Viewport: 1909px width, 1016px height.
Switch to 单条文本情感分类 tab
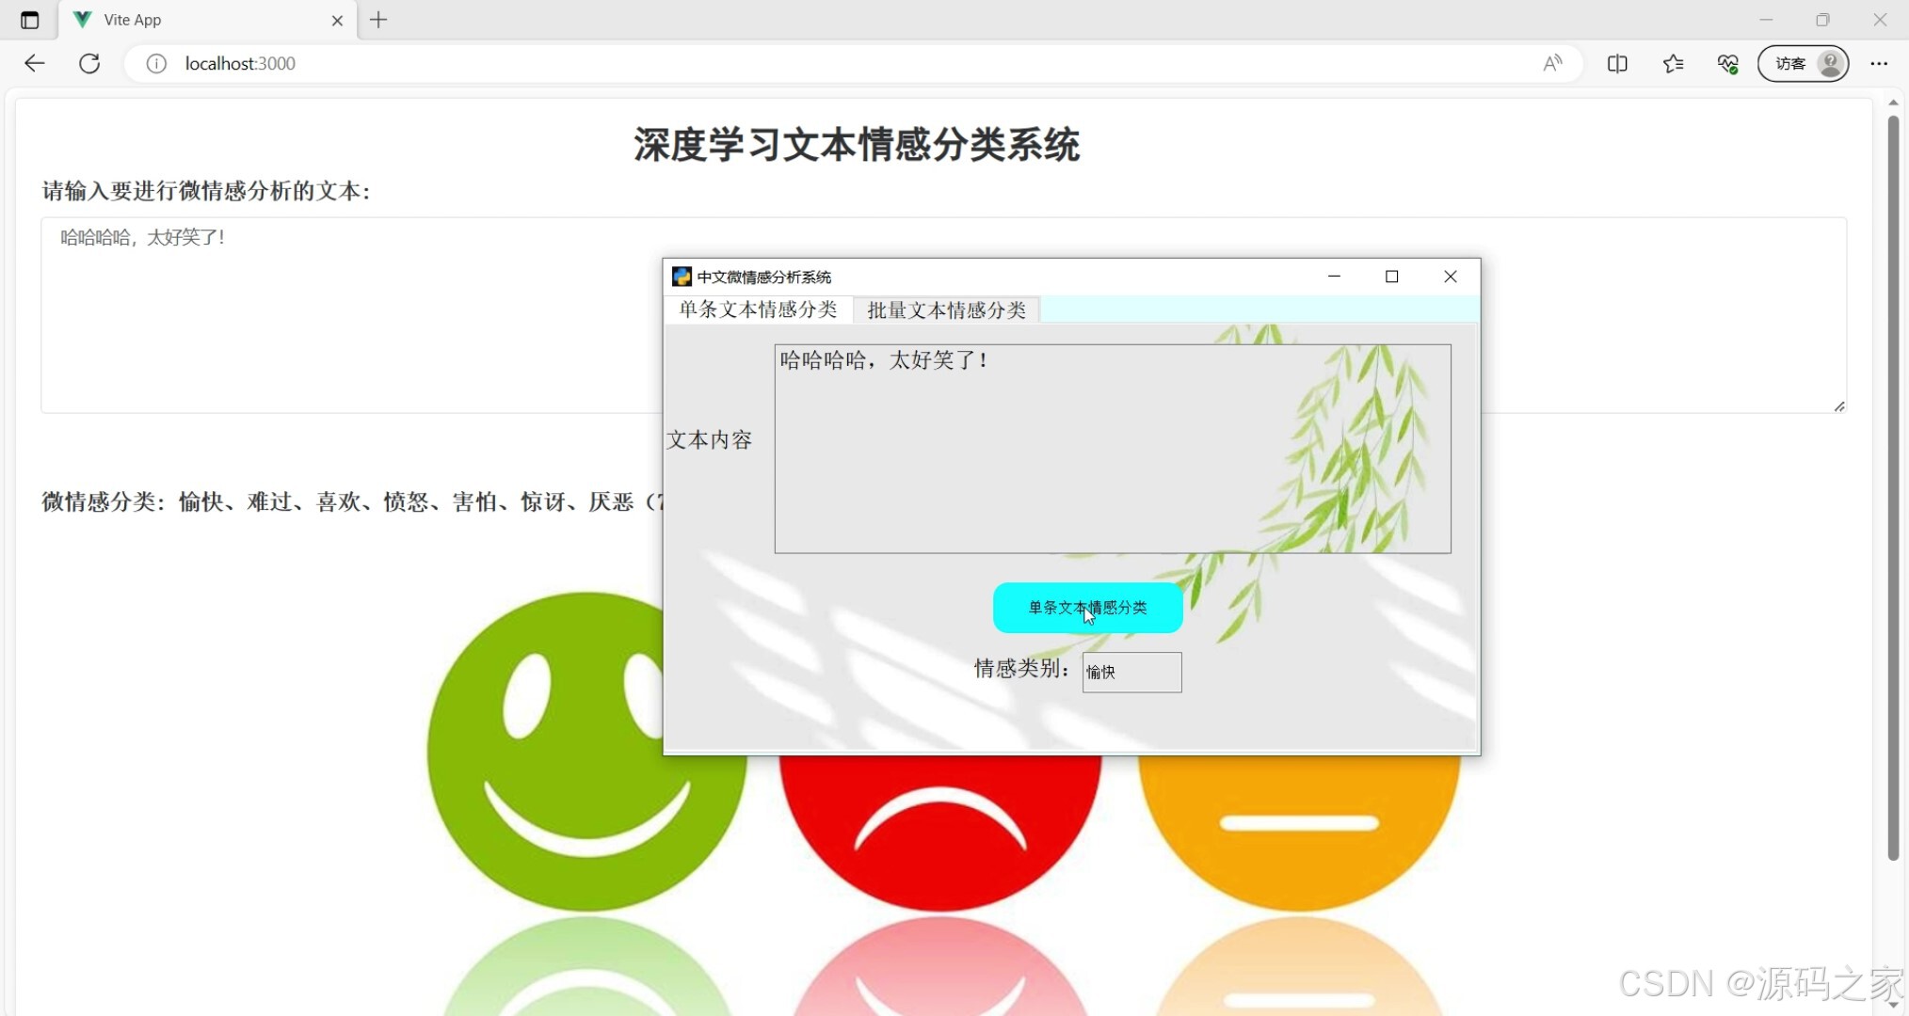[x=758, y=310]
